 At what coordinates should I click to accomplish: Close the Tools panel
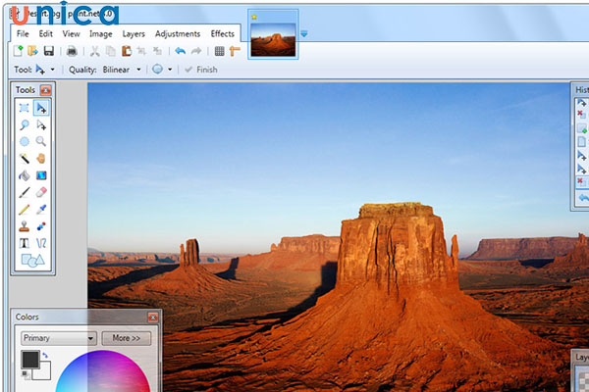[x=46, y=90]
